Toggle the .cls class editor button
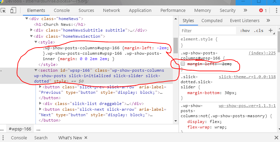 tap(258, 31)
